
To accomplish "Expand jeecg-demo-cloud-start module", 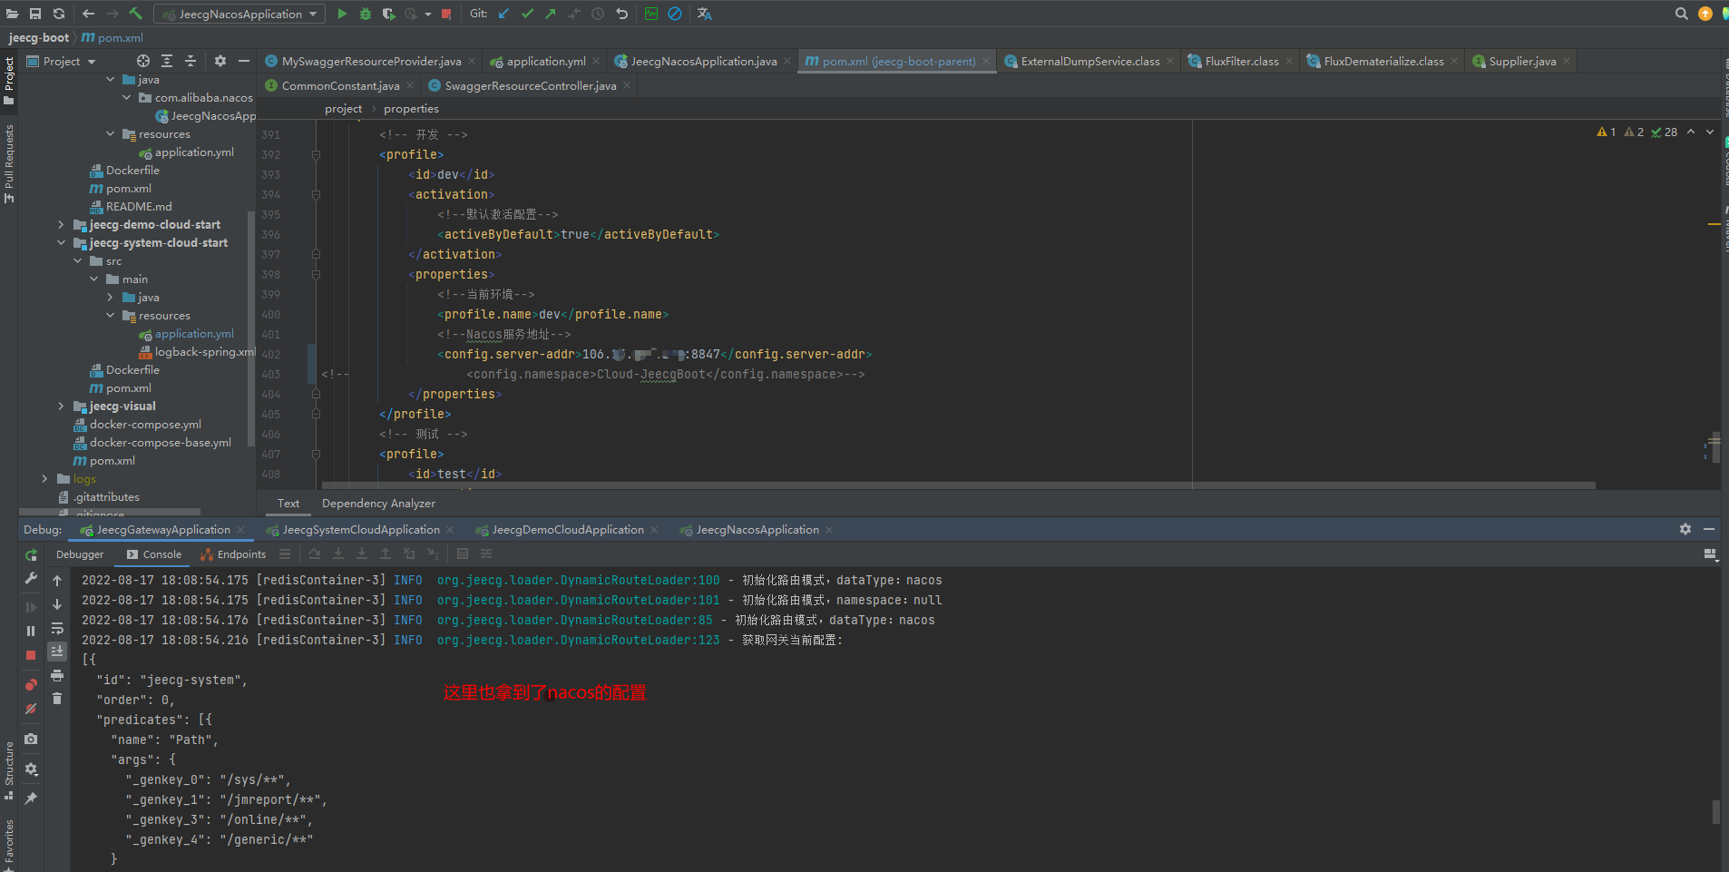I will (x=61, y=225).
